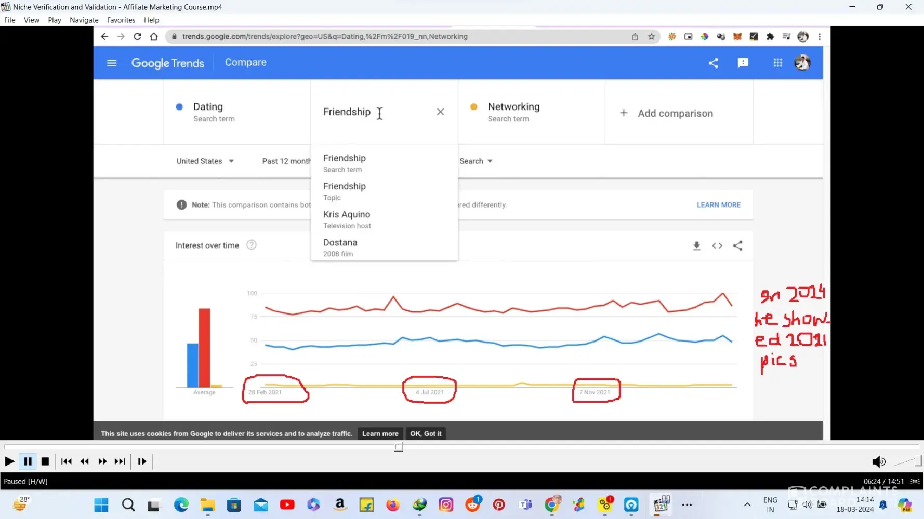924x519 pixels.
Task: Expand the United States region dropdown
Action: pyautogui.click(x=205, y=161)
